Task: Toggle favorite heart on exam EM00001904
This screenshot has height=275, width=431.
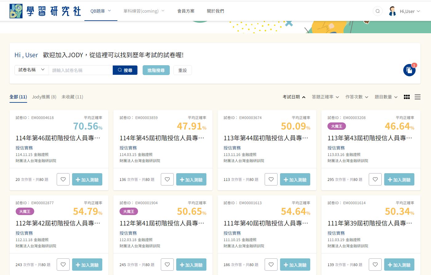Action: click(167, 265)
